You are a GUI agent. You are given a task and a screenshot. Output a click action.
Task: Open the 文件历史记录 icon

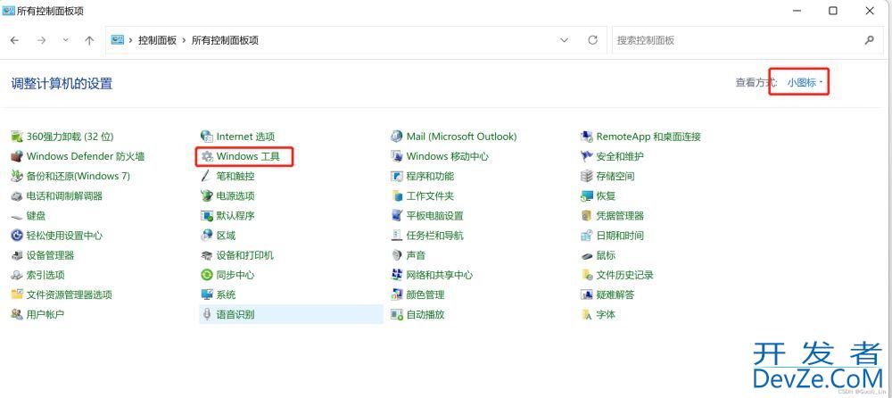tap(587, 275)
